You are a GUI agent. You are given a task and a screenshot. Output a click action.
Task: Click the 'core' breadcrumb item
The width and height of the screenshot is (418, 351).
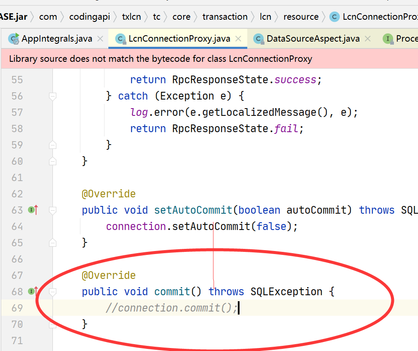pos(181,17)
